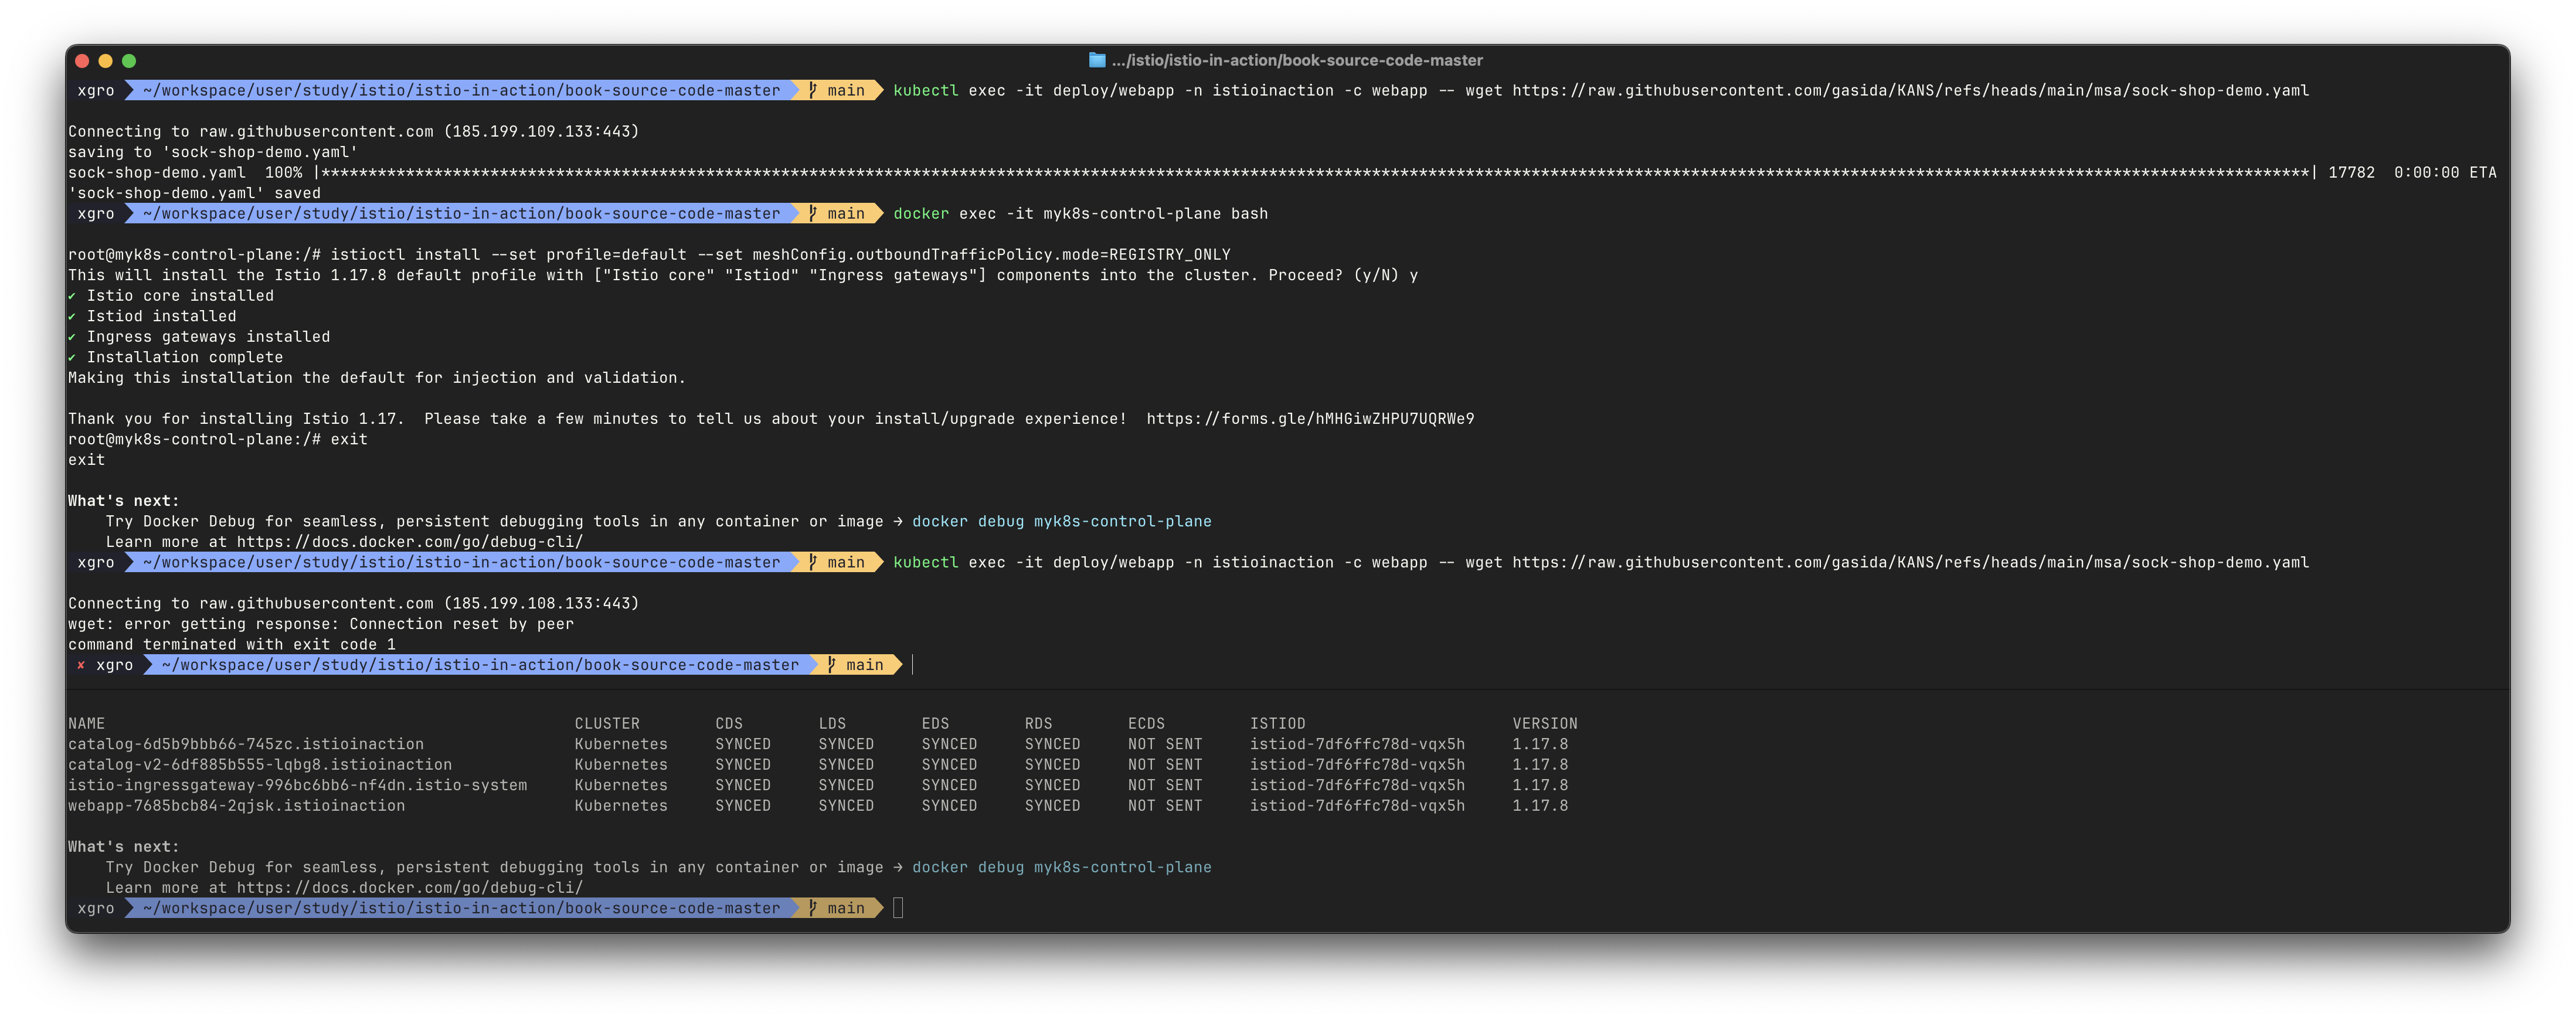Click the ECDS column header
The image size is (2576, 1020).
[1146, 724]
